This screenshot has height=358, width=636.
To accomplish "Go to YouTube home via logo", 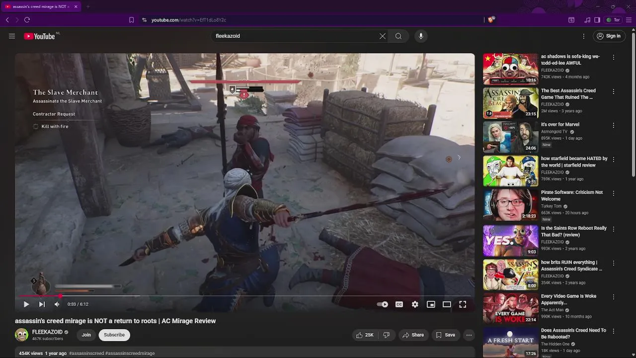I will pyautogui.click(x=39, y=36).
